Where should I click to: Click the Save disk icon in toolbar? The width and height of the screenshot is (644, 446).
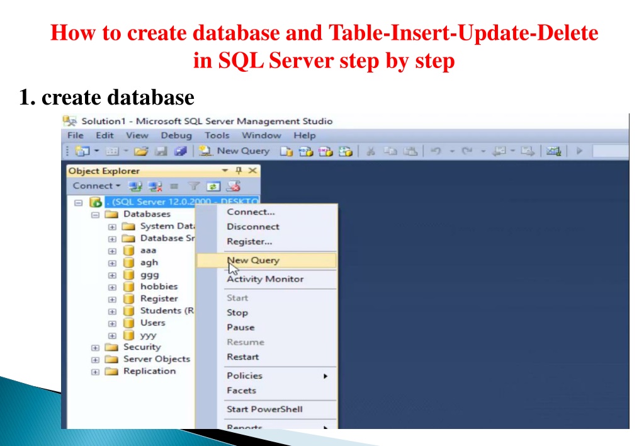coord(161,151)
